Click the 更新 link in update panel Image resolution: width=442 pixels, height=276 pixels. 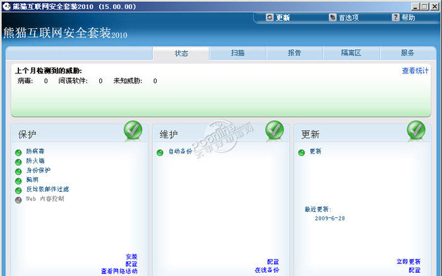(316, 152)
